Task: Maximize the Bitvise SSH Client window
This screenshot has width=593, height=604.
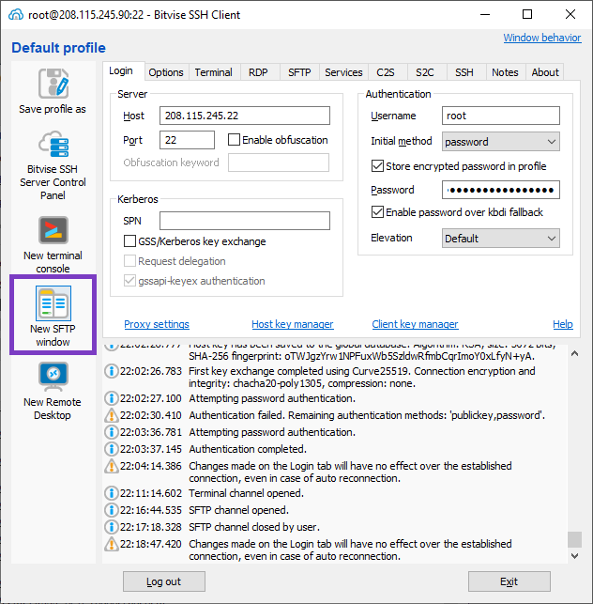Action: 527,15
